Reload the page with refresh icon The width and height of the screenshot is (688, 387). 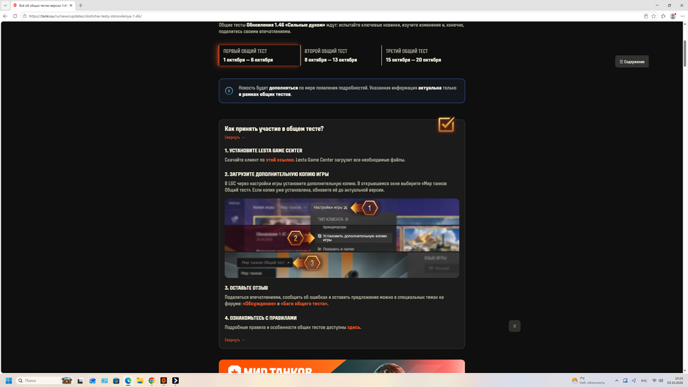click(x=15, y=17)
